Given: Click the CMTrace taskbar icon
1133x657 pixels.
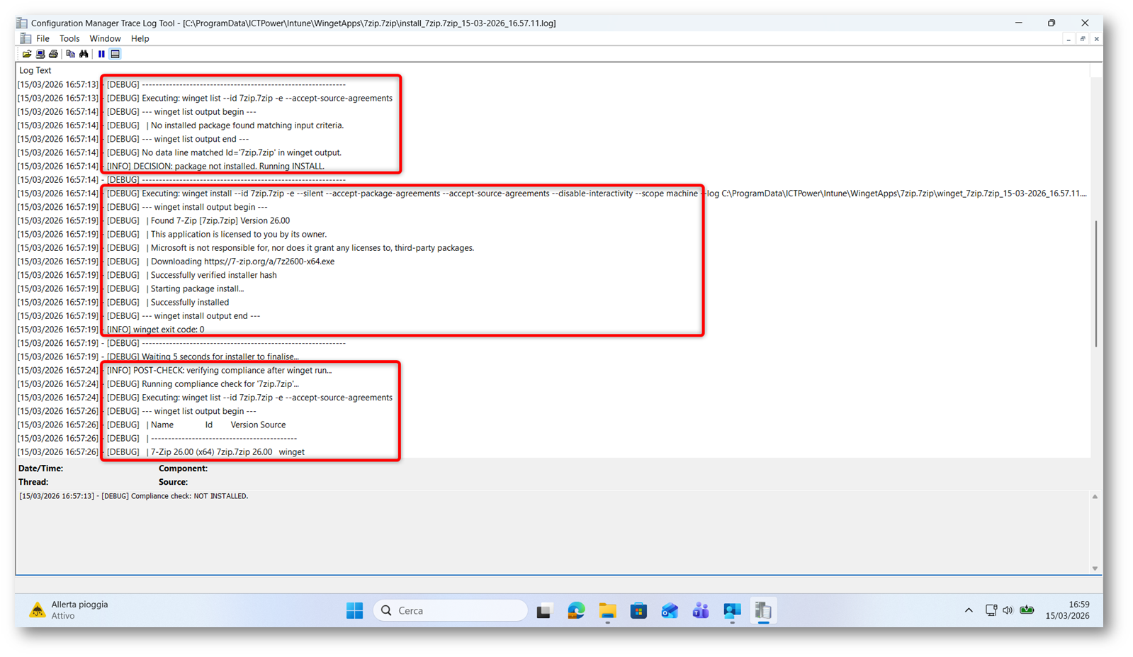Looking at the screenshot, I should (x=763, y=610).
